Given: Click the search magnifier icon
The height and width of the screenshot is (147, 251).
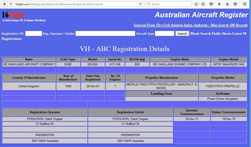Looking at the screenshot, I should (149, 4).
